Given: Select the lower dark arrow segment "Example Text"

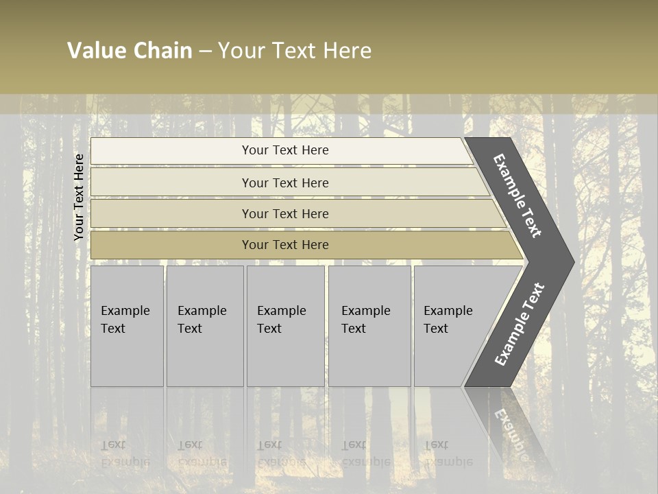Looking at the screenshot, I should pos(520,324).
